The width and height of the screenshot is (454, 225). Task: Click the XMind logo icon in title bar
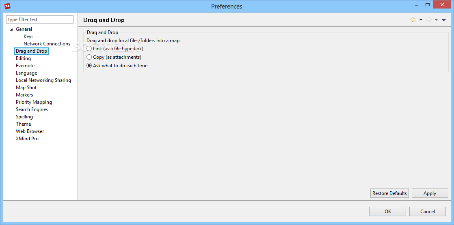click(x=8, y=6)
